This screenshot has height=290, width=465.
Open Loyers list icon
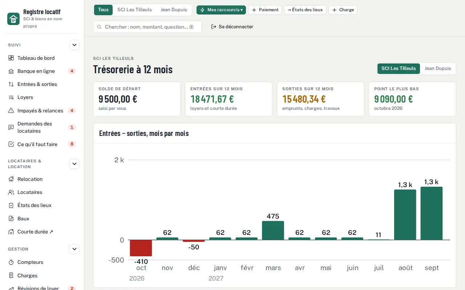[x=11, y=97]
